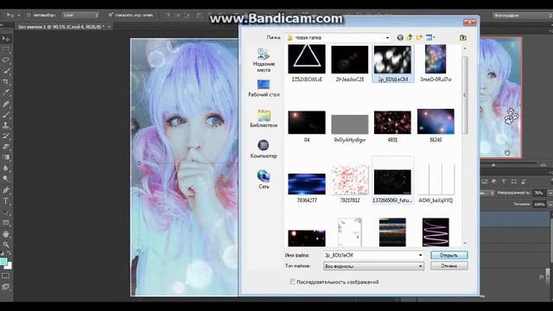Click the back navigation icon in dialog
The image size is (553, 311).
(400, 37)
